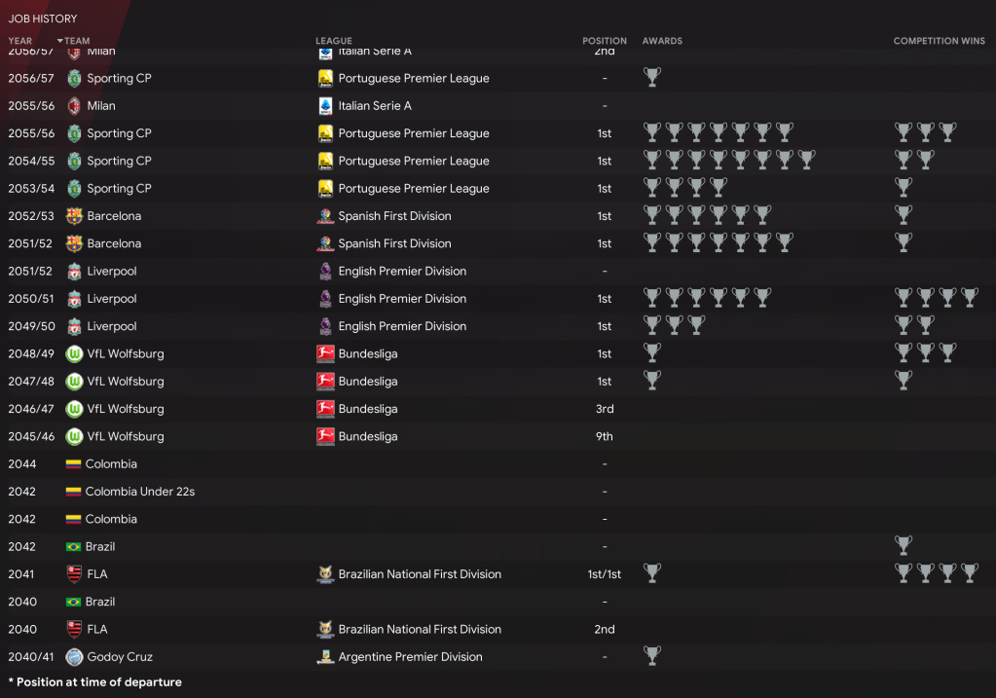The width and height of the screenshot is (996, 698).
Task: Sort the list by League column header
Action: pyautogui.click(x=334, y=41)
